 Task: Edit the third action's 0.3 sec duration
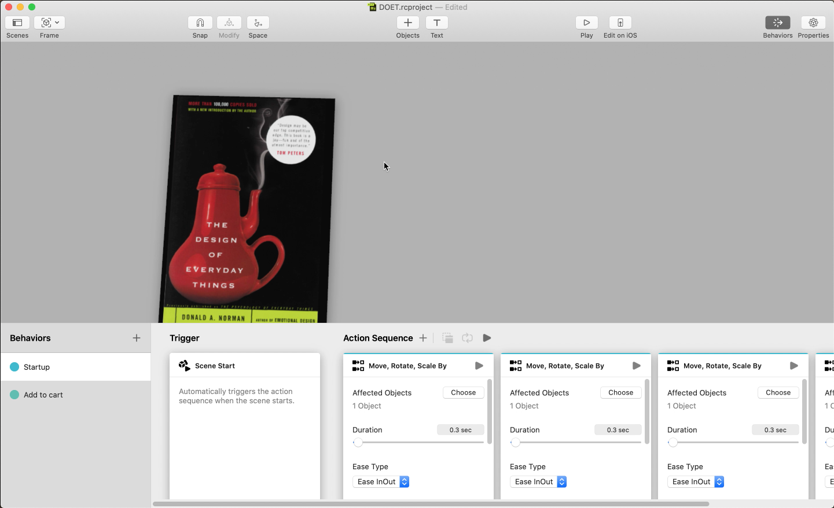pyautogui.click(x=776, y=430)
